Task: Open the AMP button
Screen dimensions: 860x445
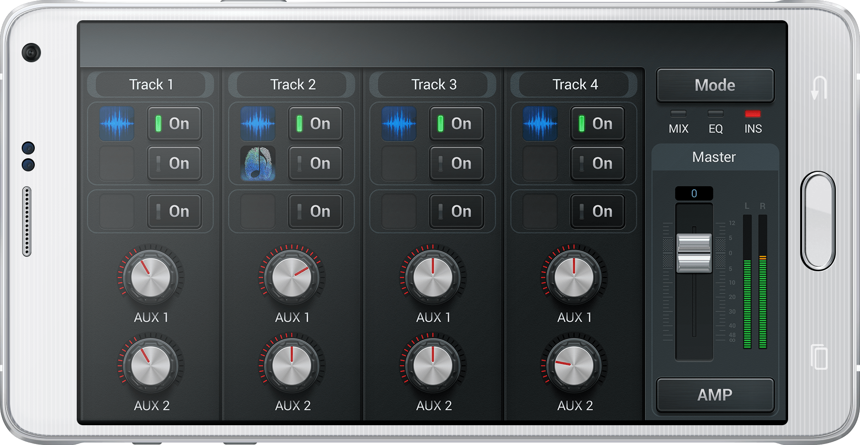Action: point(715,395)
